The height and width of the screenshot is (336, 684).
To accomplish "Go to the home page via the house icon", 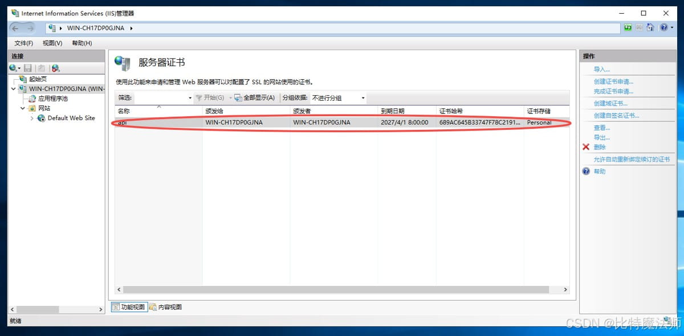I will click(x=650, y=27).
